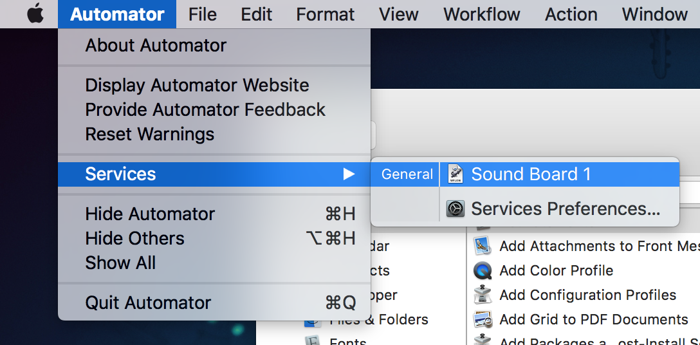Screen dimensions: 700x345
Task: Choose Hide Others
Action: click(214, 239)
